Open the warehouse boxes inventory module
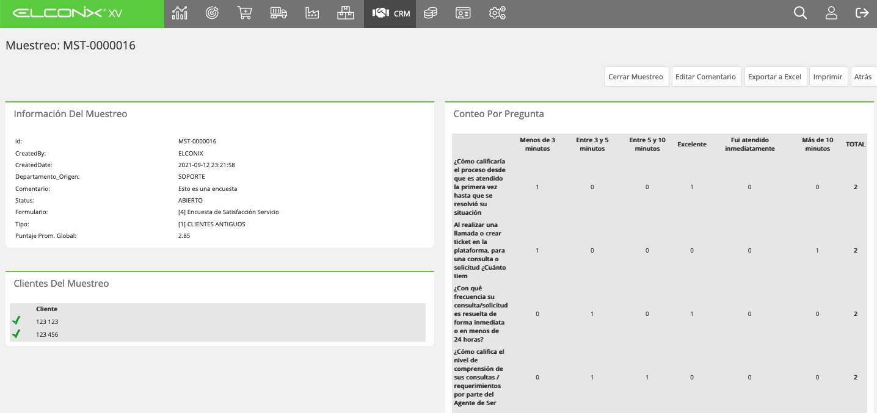877x413 pixels. click(x=346, y=13)
